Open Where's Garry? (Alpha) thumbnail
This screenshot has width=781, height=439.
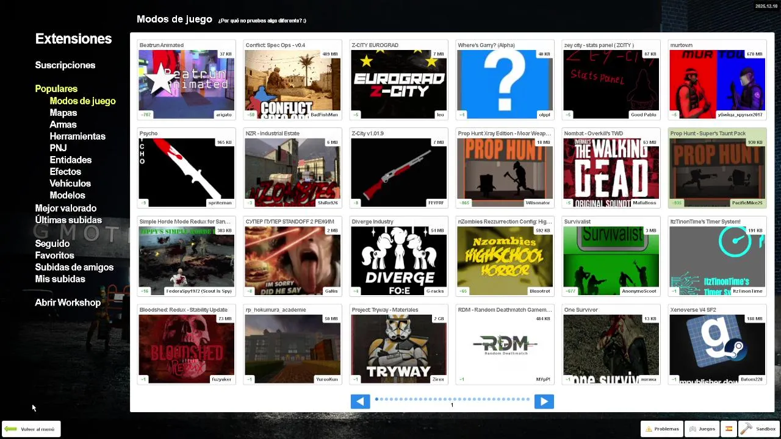[505, 84]
